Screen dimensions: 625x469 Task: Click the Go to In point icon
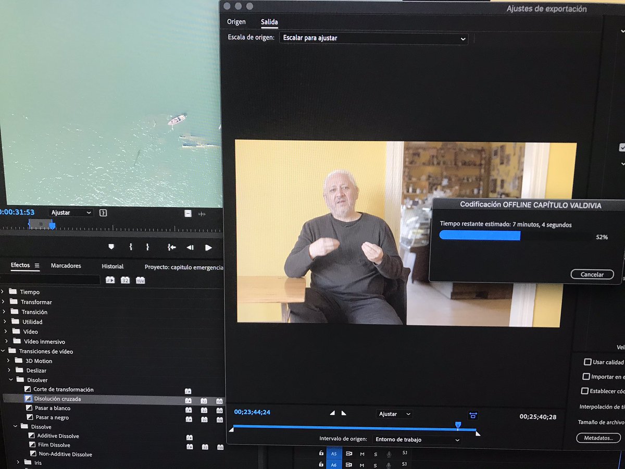(x=171, y=248)
